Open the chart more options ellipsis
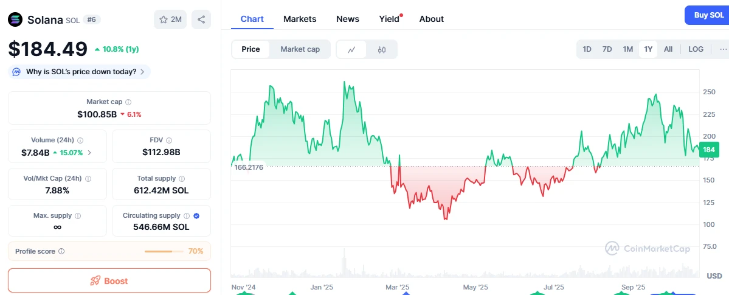729x295 pixels. pos(723,49)
